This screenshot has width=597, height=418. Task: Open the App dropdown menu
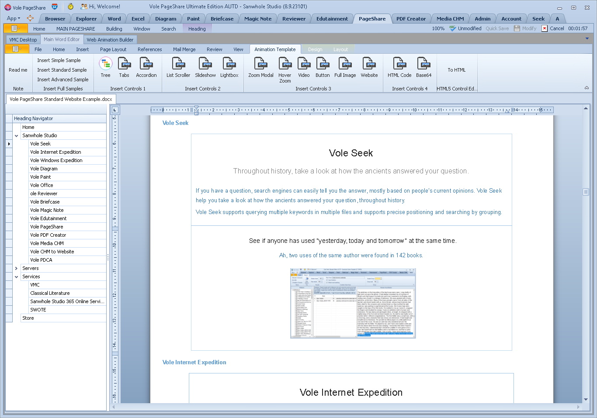point(14,18)
